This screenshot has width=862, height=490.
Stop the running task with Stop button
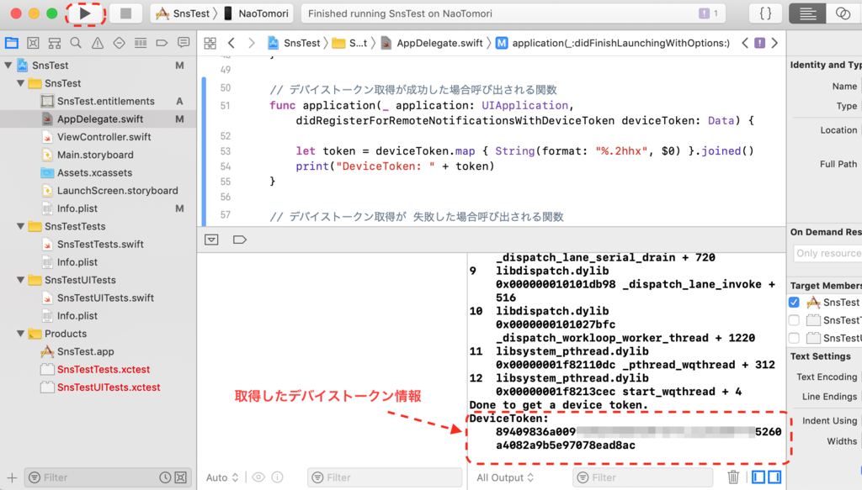(x=126, y=13)
